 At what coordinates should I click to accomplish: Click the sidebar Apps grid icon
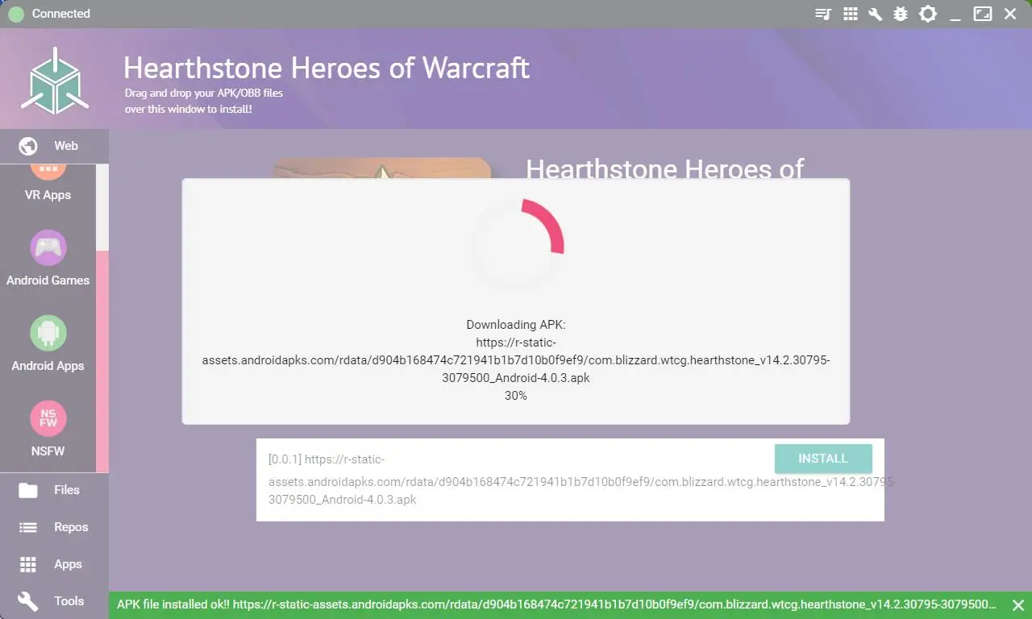(28, 564)
